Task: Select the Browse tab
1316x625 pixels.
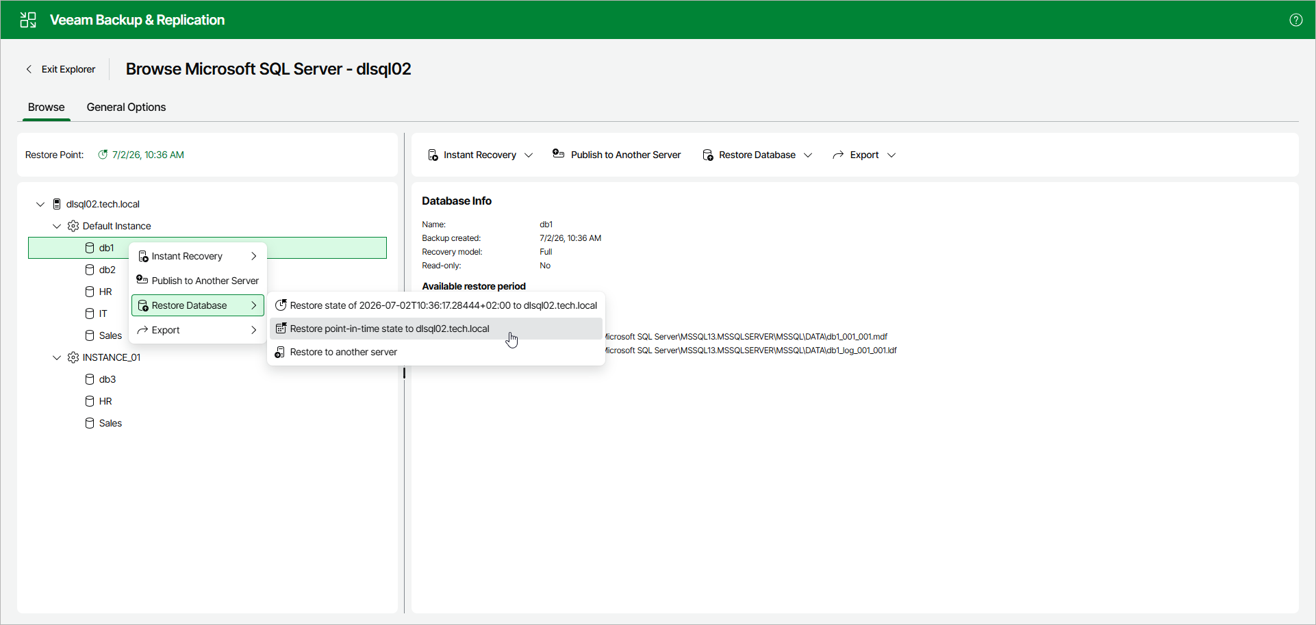Action: (46, 107)
